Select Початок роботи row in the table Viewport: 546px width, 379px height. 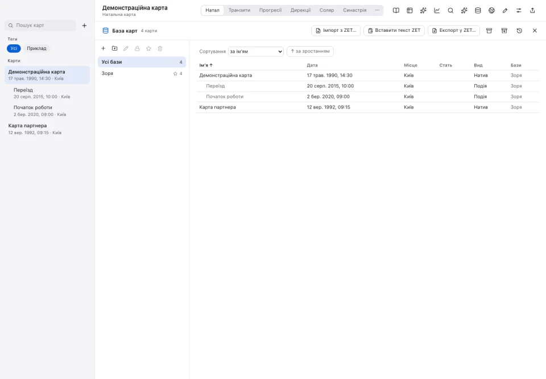[x=367, y=97]
